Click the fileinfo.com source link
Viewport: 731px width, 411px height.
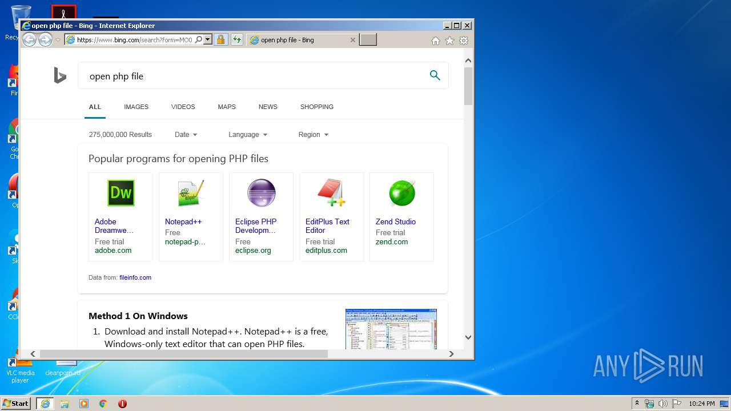(135, 277)
